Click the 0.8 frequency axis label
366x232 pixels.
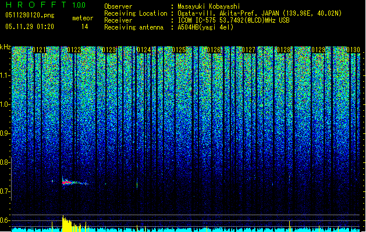tap(5, 162)
